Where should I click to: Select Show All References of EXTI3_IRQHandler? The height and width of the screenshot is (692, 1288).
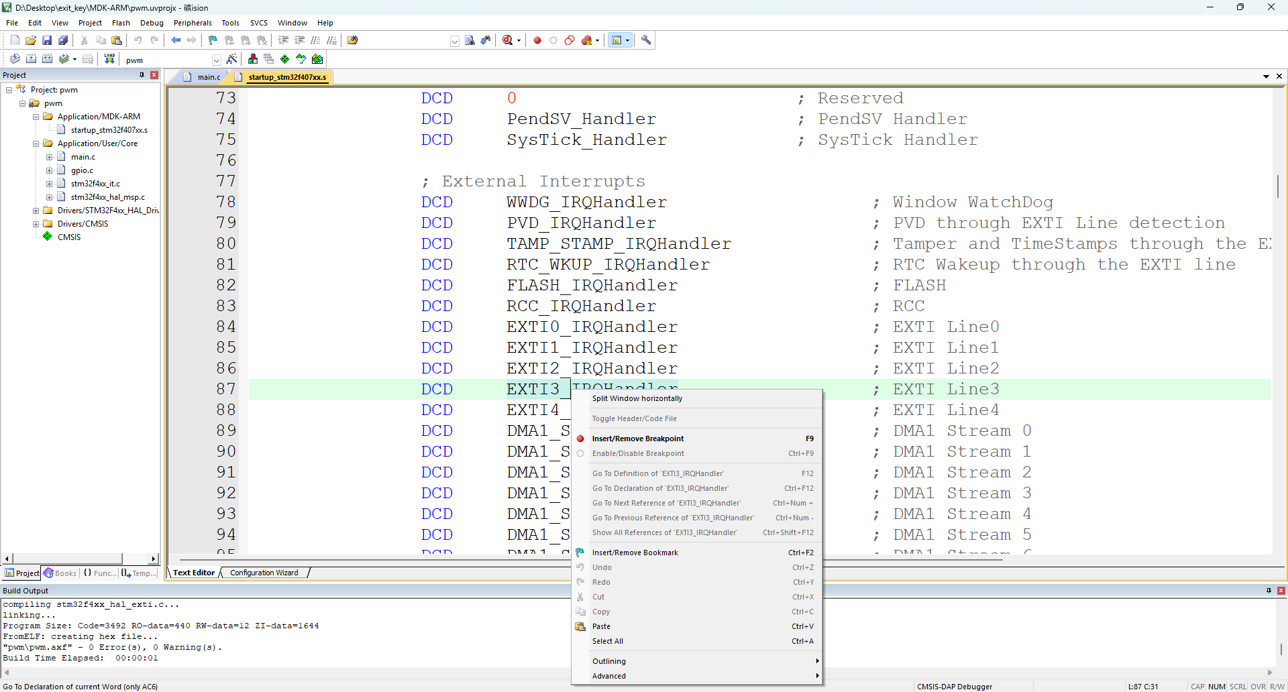[x=696, y=532]
